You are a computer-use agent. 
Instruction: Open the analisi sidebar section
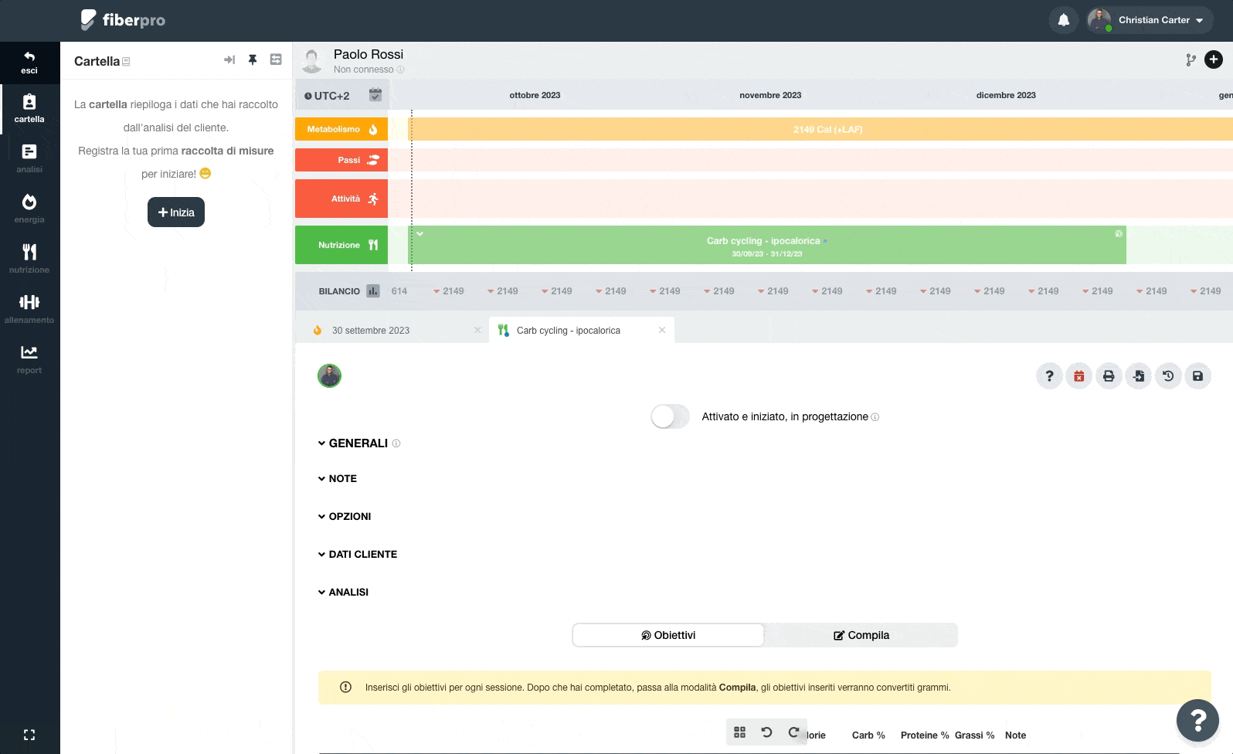pos(29,159)
